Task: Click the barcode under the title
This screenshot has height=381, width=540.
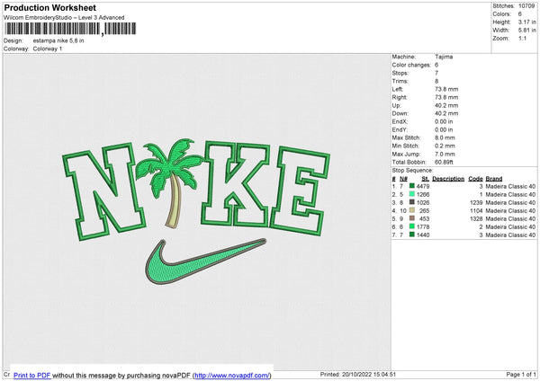Action: tap(70, 29)
